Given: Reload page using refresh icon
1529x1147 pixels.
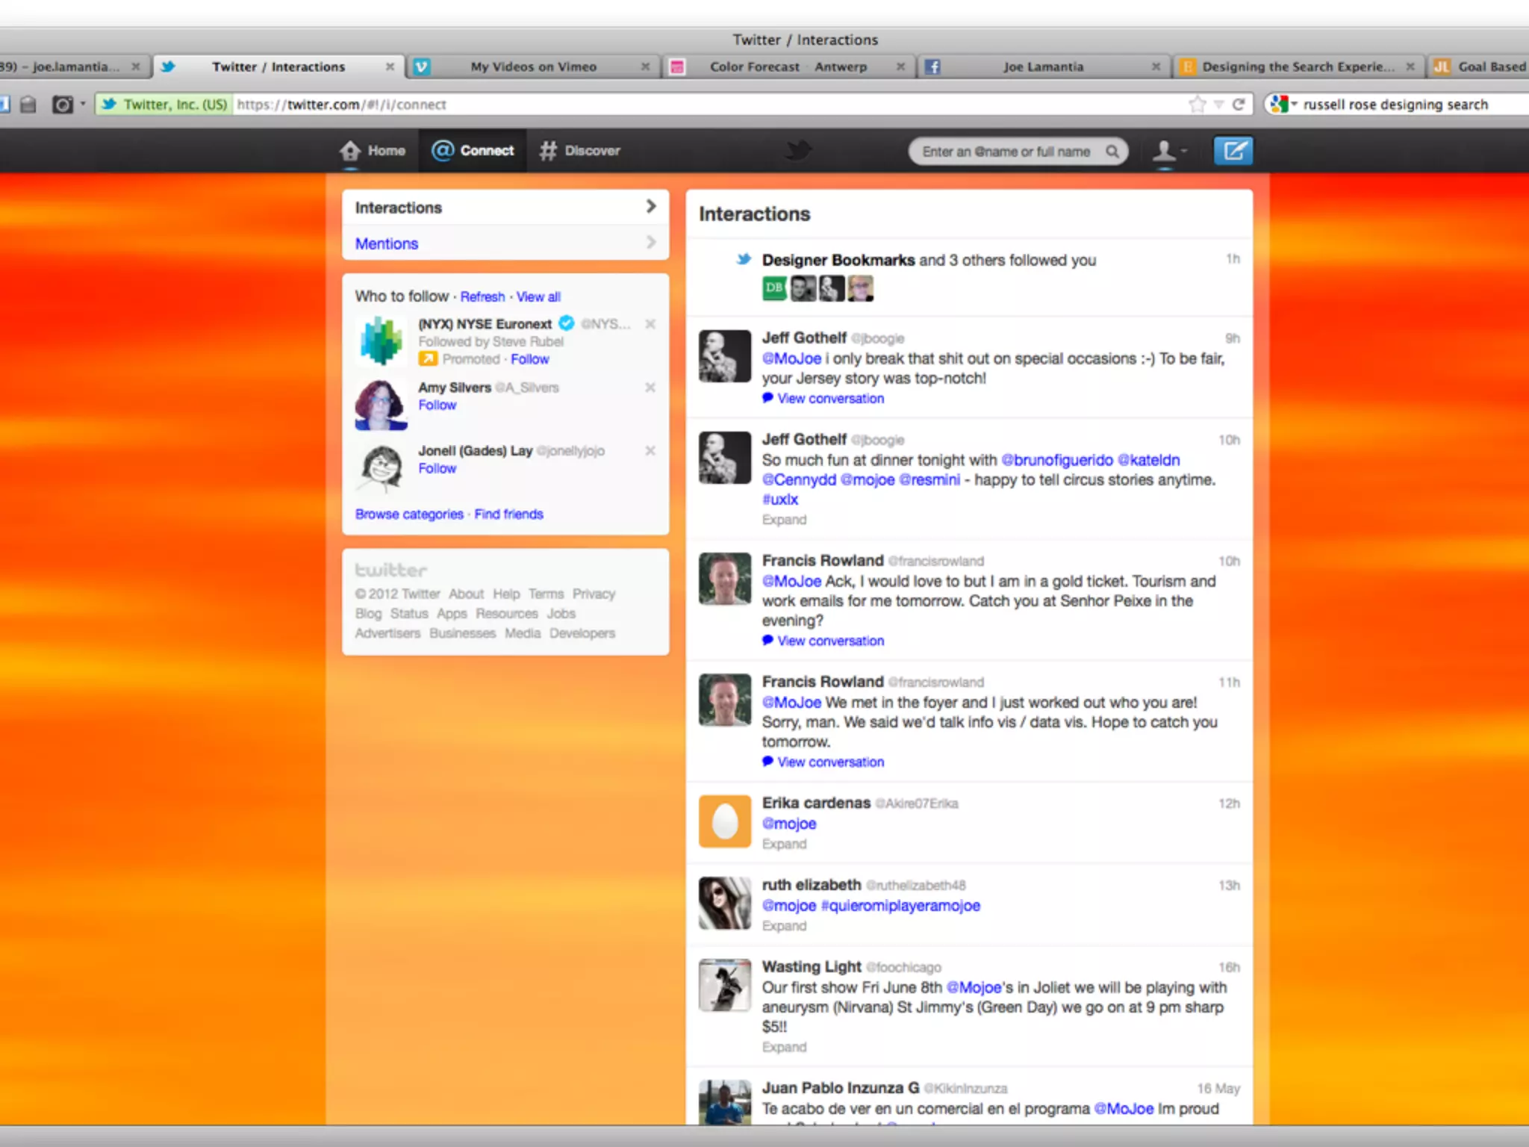Looking at the screenshot, I should click(x=1239, y=105).
